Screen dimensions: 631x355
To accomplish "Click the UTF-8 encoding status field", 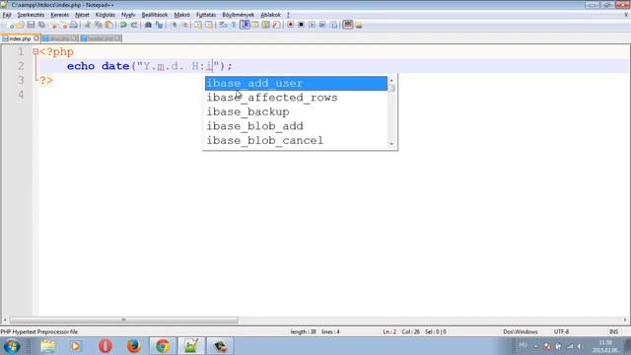I will (561, 331).
